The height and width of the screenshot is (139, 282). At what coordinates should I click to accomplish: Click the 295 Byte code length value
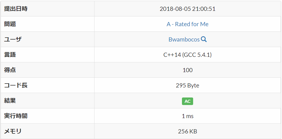(188, 85)
